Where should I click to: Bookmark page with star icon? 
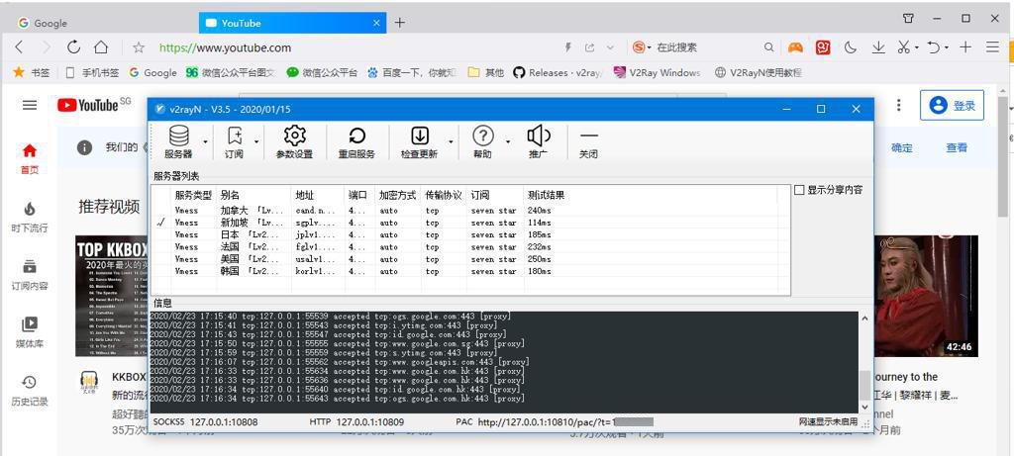tap(139, 47)
